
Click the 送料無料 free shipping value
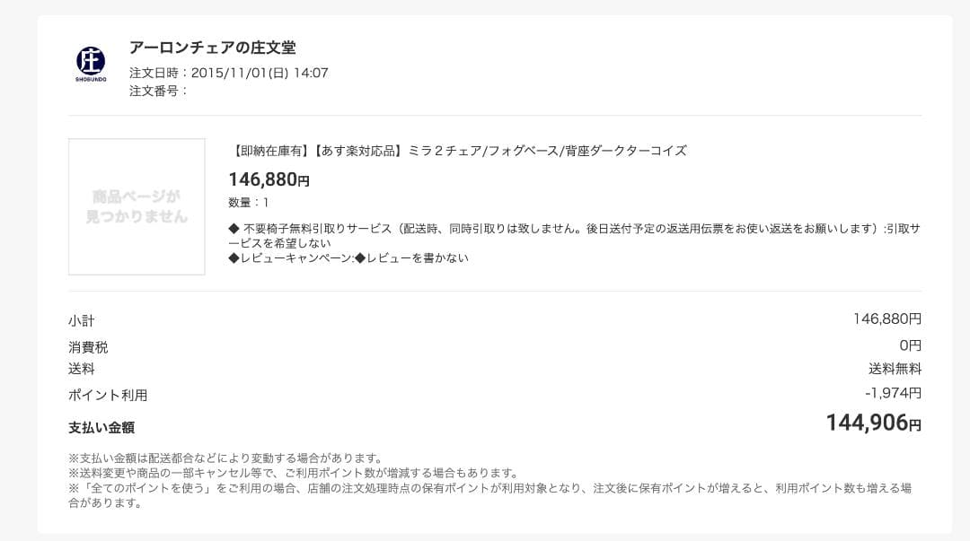click(895, 369)
